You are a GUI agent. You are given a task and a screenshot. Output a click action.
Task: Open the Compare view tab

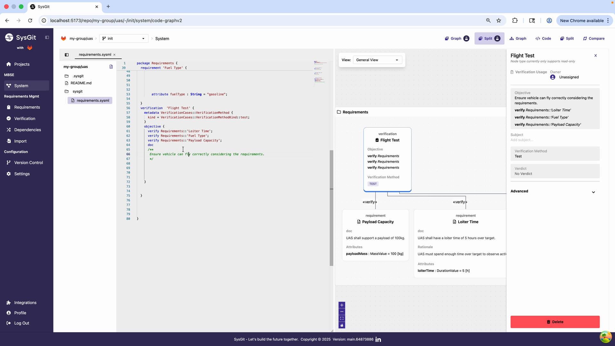[x=594, y=38]
